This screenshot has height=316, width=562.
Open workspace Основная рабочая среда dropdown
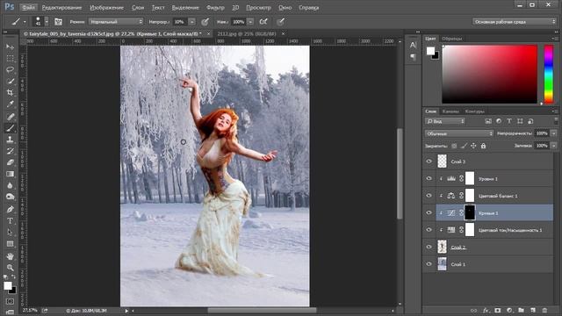click(514, 22)
